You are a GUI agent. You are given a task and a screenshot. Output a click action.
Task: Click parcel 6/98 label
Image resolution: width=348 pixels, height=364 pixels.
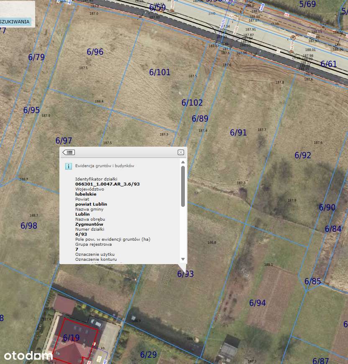tap(29, 226)
